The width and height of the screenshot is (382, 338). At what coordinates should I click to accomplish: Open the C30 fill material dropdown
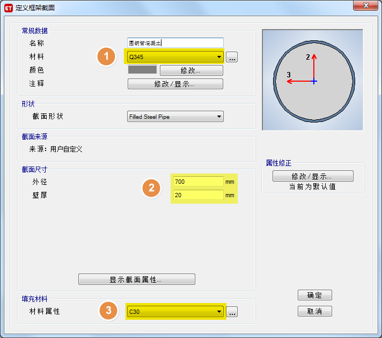point(175,312)
